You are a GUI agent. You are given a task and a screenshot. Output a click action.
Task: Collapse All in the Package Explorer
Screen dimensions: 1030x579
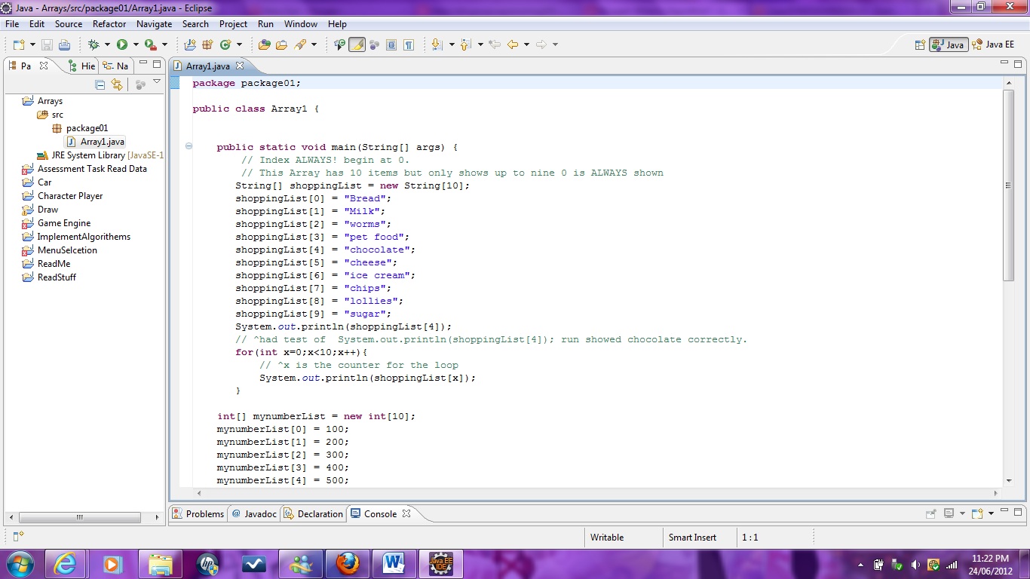pyautogui.click(x=100, y=84)
